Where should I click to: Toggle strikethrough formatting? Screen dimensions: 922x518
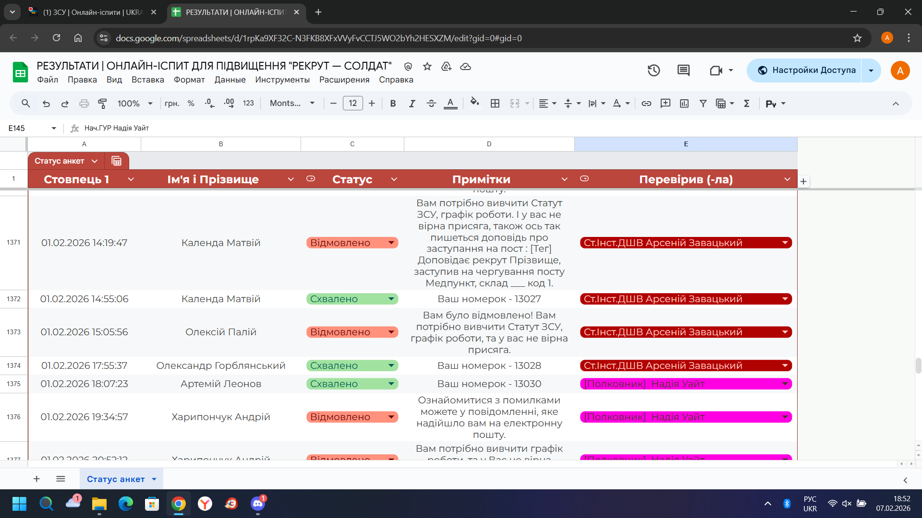pos(431,103)
